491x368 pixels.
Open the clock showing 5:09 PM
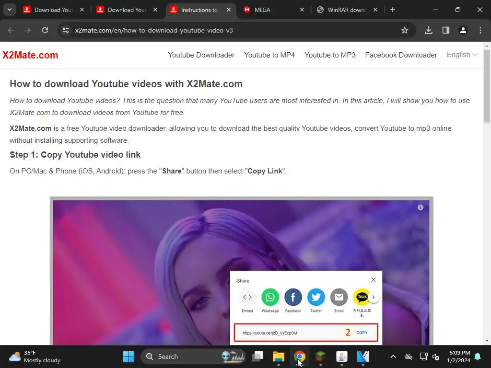(458, 356)
